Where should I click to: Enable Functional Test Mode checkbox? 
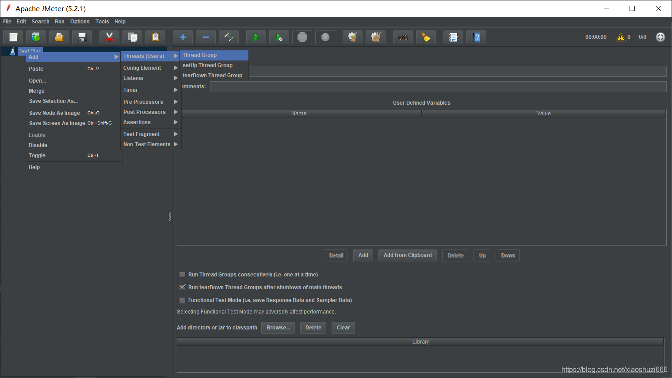(182, 300)
